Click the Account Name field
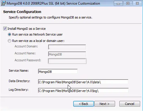143x111 pixels. [x=67, y=54]
